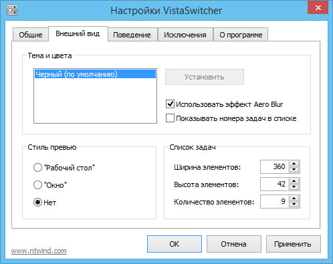Close the VistaSwitcher settings window
Screen dimensions: 333x264
(x=318, y=7)
